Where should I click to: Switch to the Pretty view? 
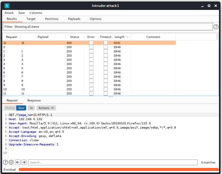point(10,108)
